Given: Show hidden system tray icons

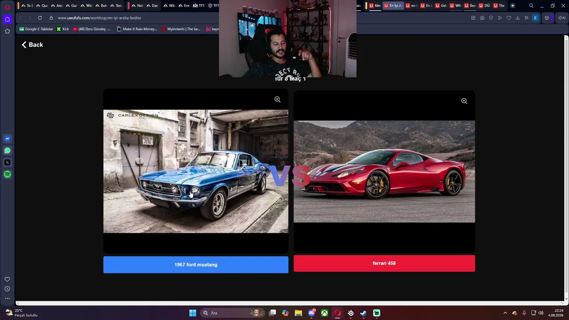Looking at the screenshot, I should pyautogui.click(x=505, y=313).
